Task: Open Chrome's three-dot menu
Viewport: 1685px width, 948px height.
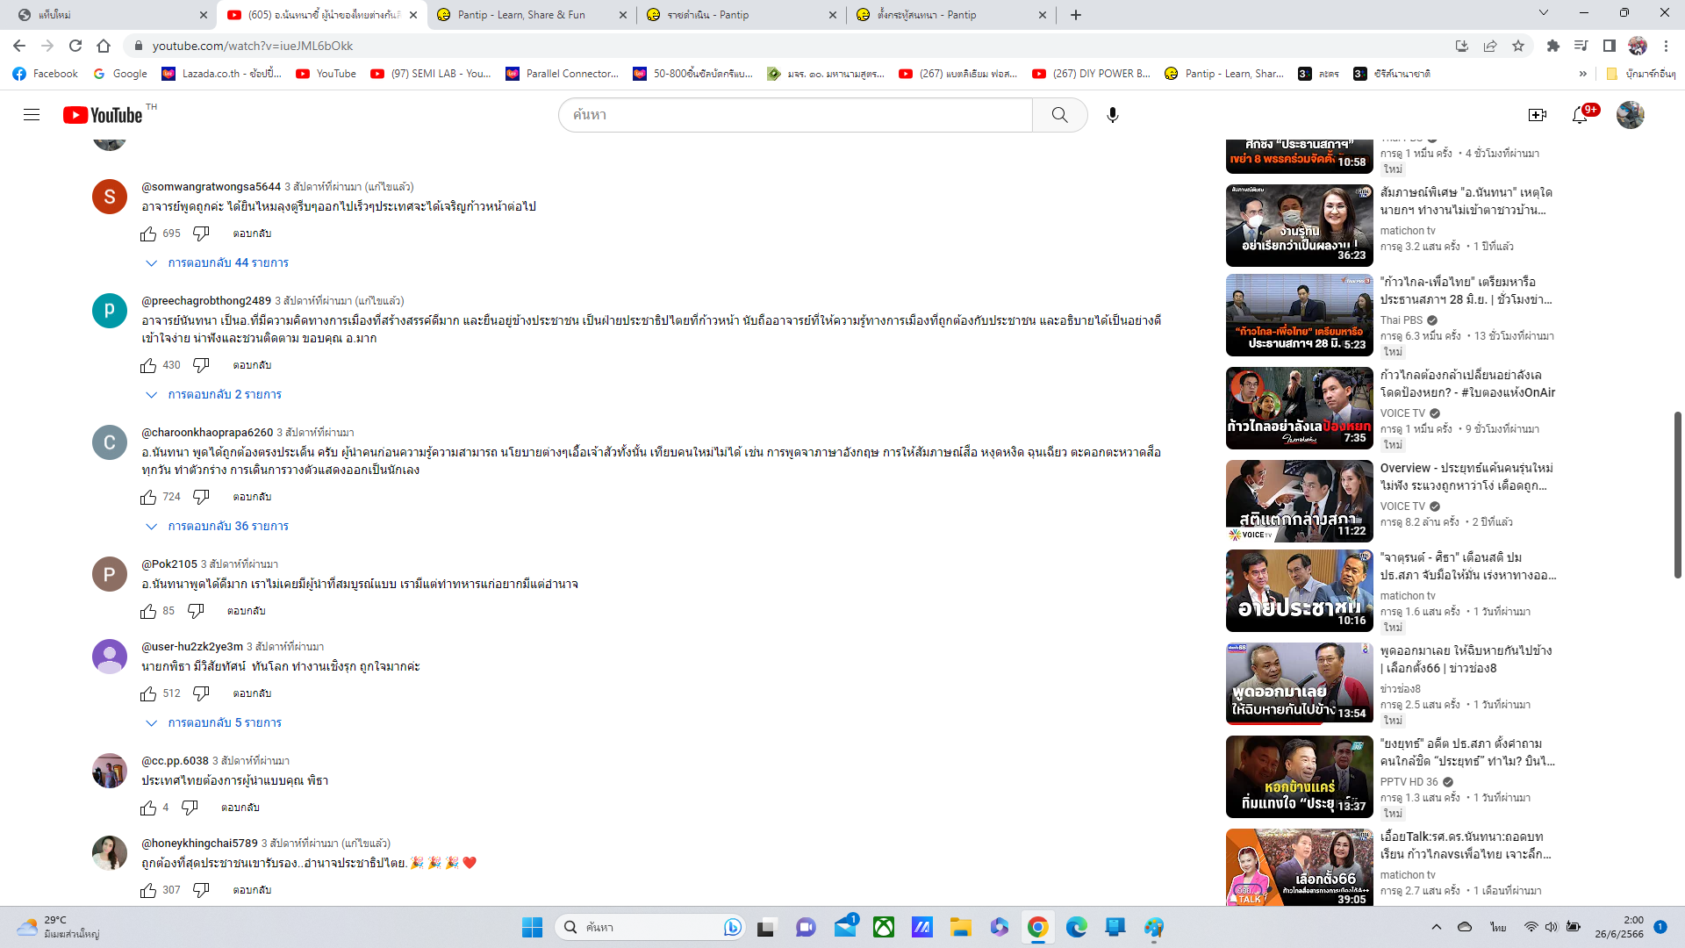Action: [1666, 46]
